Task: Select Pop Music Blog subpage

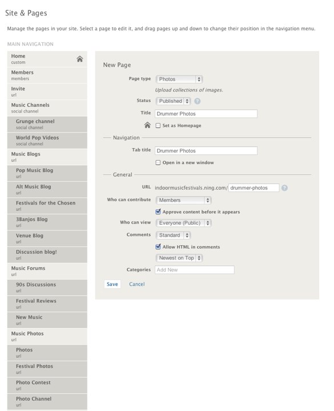Action: [x=47, y=173]
